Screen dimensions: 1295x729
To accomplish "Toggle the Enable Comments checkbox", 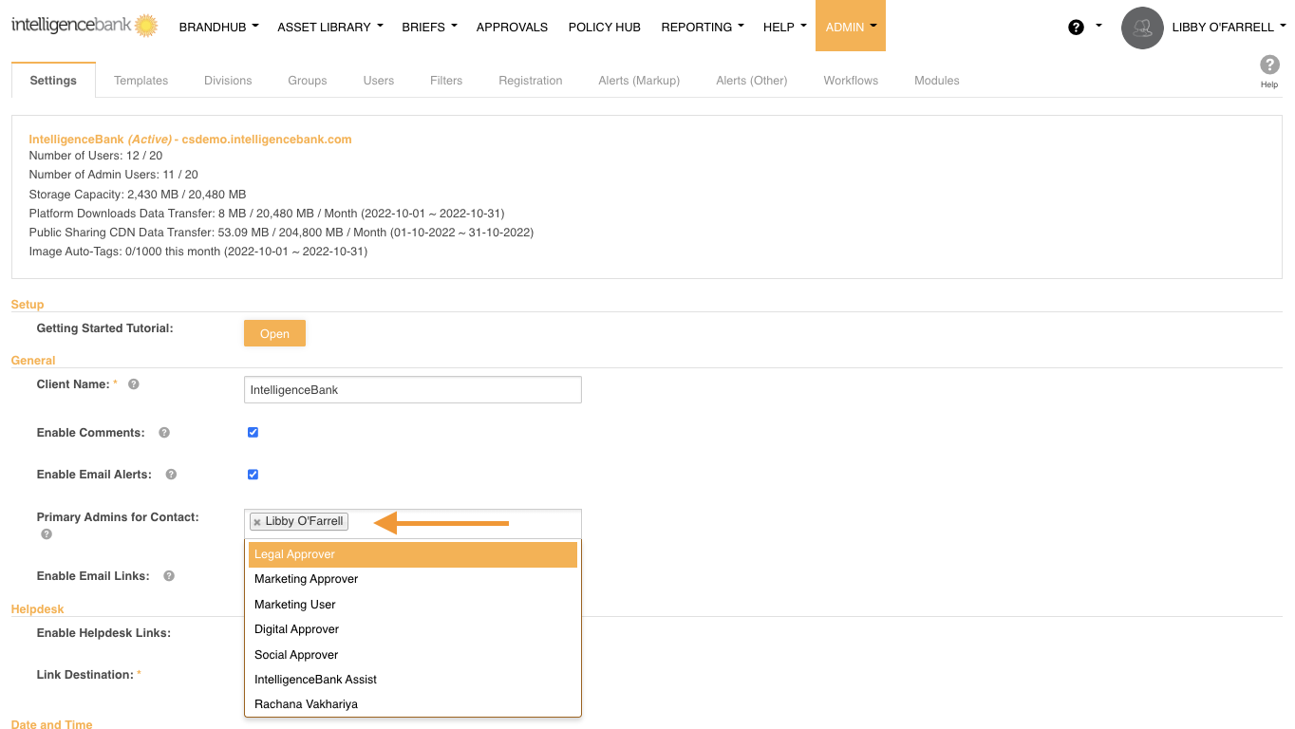I will click(x=253, y=433).
